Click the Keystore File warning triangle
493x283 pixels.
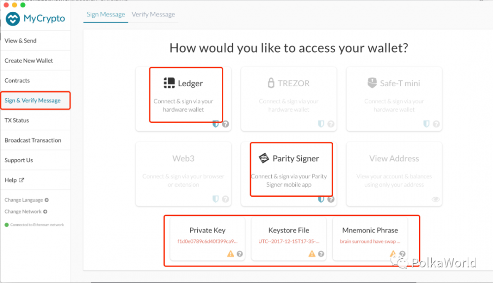312,254
